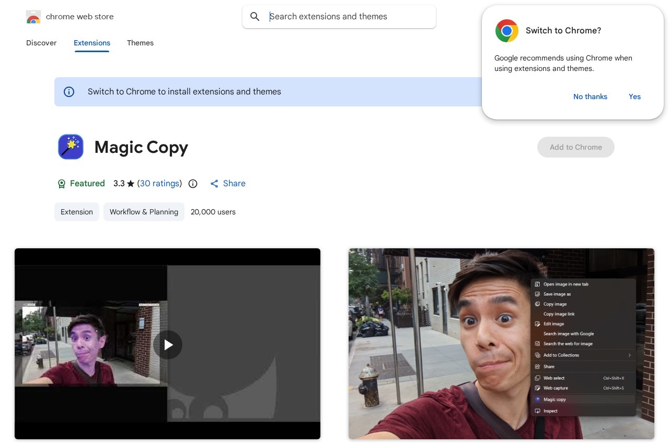669x445 pixels.
Task: Click the Chrome logo in the dialog
Action: [x=506, y=31]
